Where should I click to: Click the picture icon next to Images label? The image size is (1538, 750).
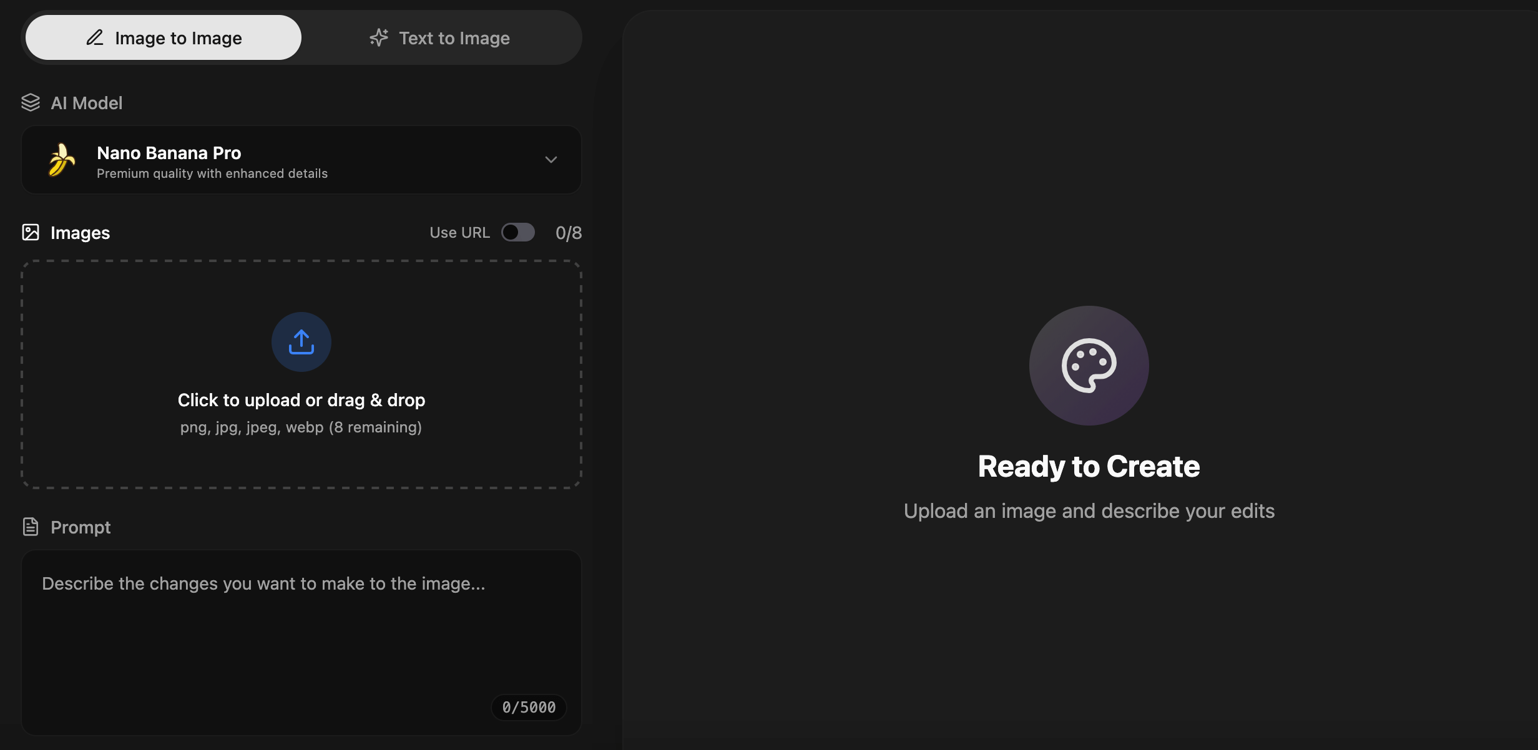pyautogui.click(x=31, y=232)
